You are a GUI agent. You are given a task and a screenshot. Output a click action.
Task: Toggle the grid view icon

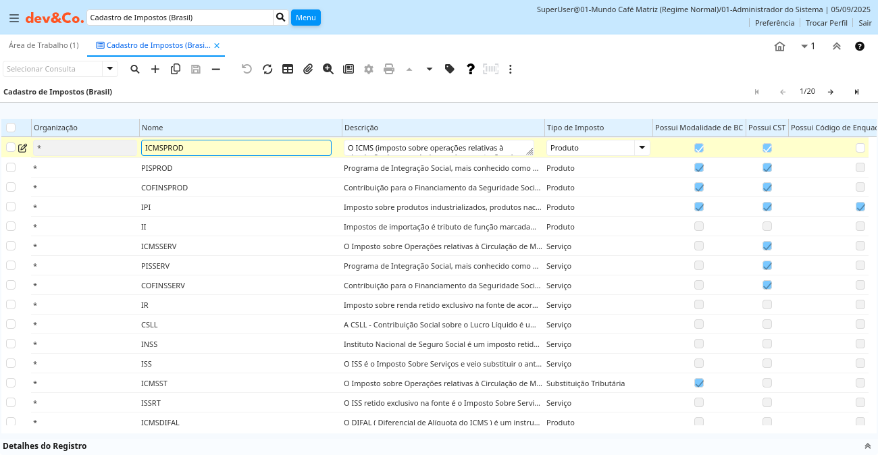point(288,69)
